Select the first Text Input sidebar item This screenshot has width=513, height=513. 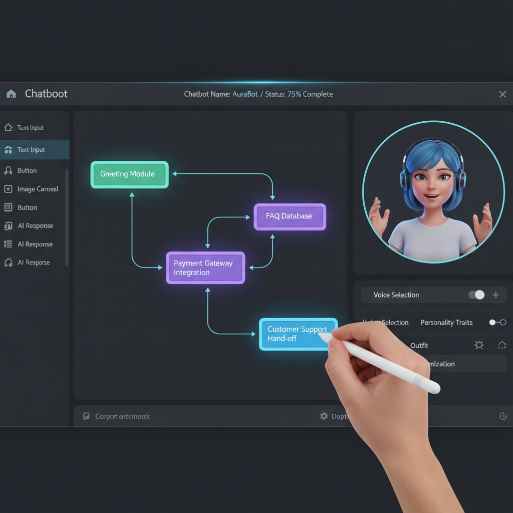[x=30, y=128]
